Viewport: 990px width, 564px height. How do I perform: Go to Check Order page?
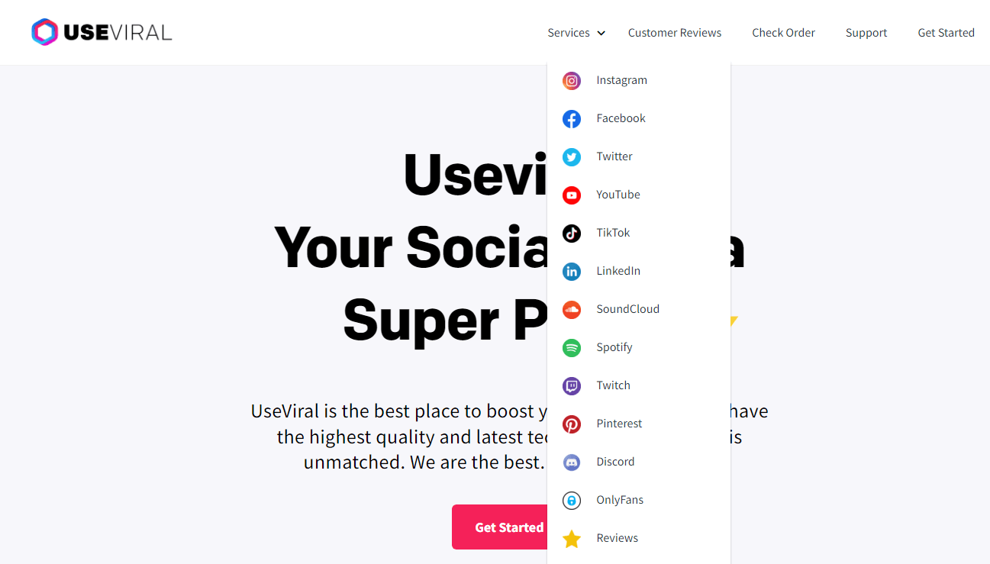click(783, 33)
